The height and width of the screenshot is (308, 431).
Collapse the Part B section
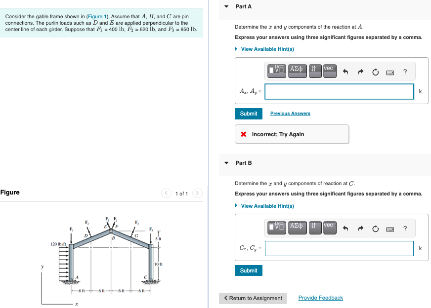(226, 163)
